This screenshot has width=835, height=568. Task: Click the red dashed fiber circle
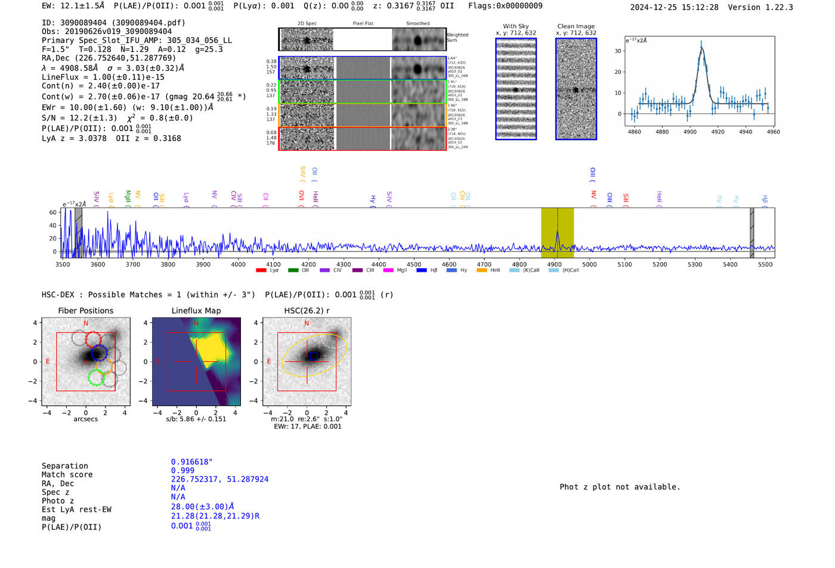tap(94, 340)
